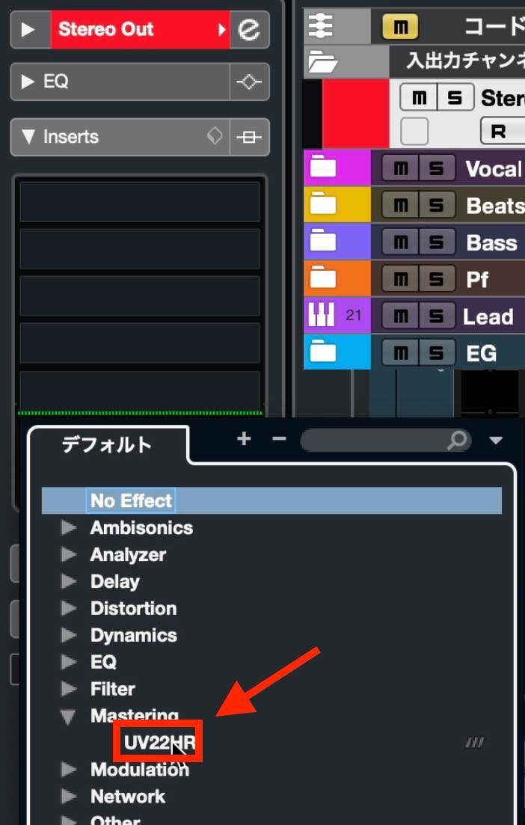The image size is (525, 825).
Task: Click the Beats folder track icon
Action: point(322,204)
